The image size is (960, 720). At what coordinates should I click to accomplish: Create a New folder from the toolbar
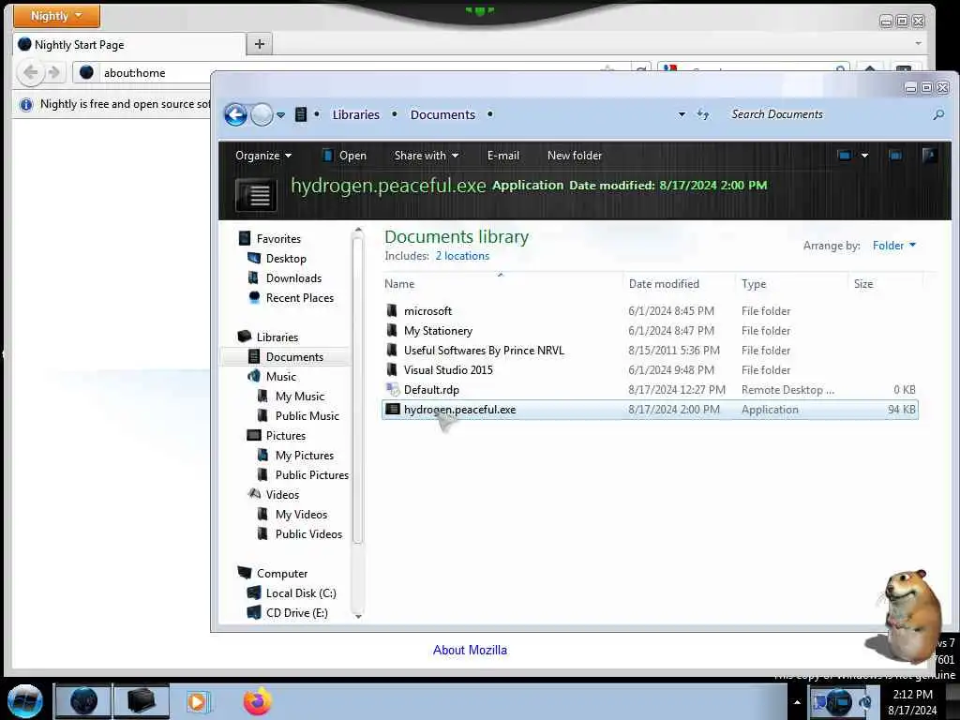pyautogui.click(x=575, y=156)
